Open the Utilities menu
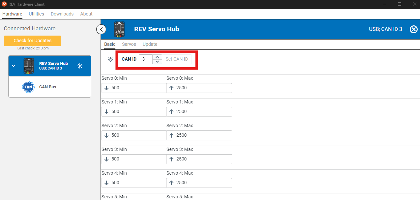The image size is (420, 200). [36, 14]
